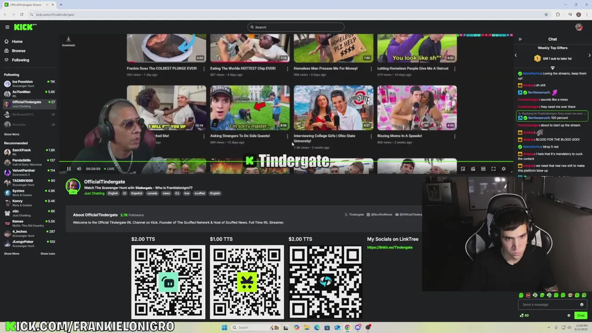Open SamXFrank recommended channel
This screenshot has height=333, width=592.
pos(29,152)
